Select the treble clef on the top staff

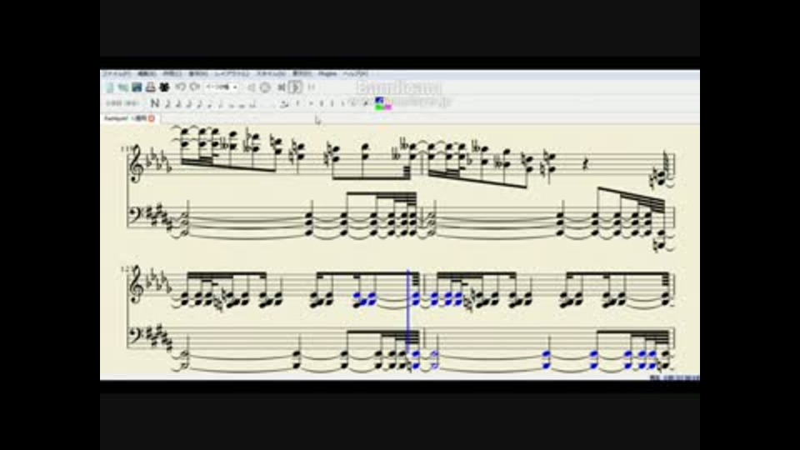pos(136,163)
